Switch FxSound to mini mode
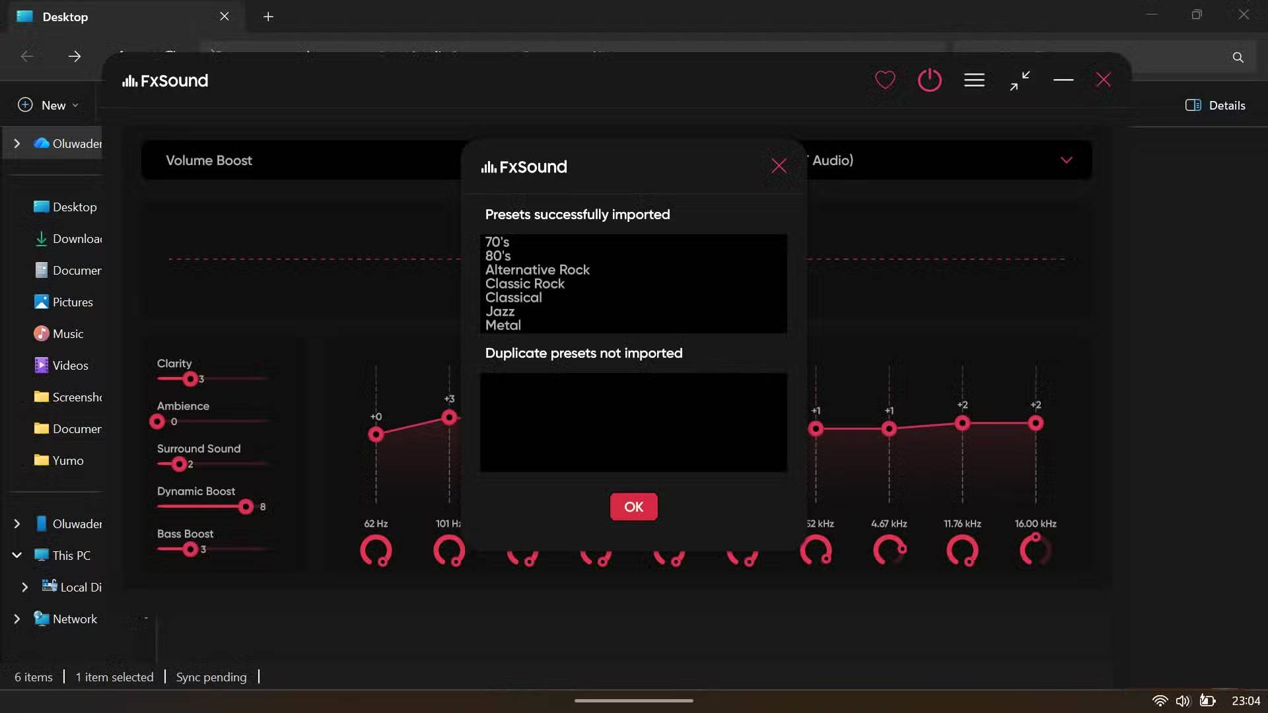Screen dimensions: 1268x713 pyautogui.click(x=1020, y=81)
